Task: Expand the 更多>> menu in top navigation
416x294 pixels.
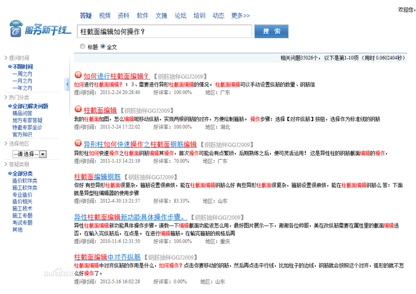Action: coord(240,15)
